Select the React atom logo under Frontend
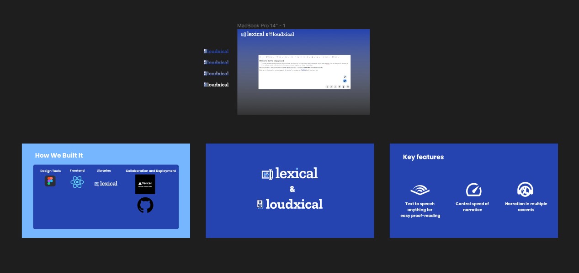This screenshot has height=273, width=579. tap(77, 182)
